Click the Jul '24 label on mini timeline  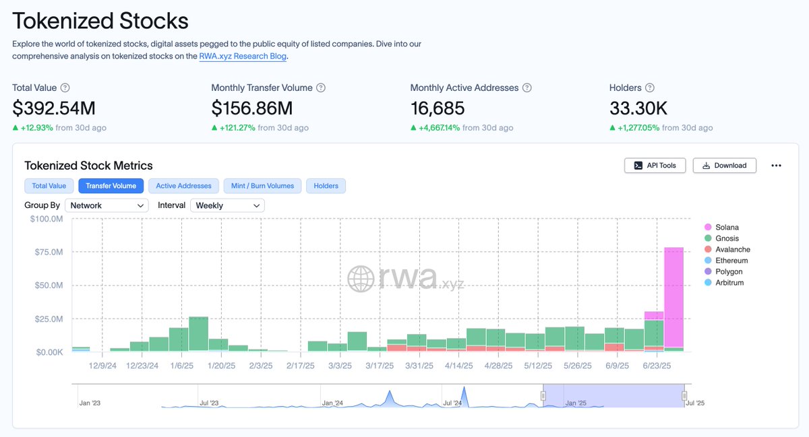(x=453, y=403)
